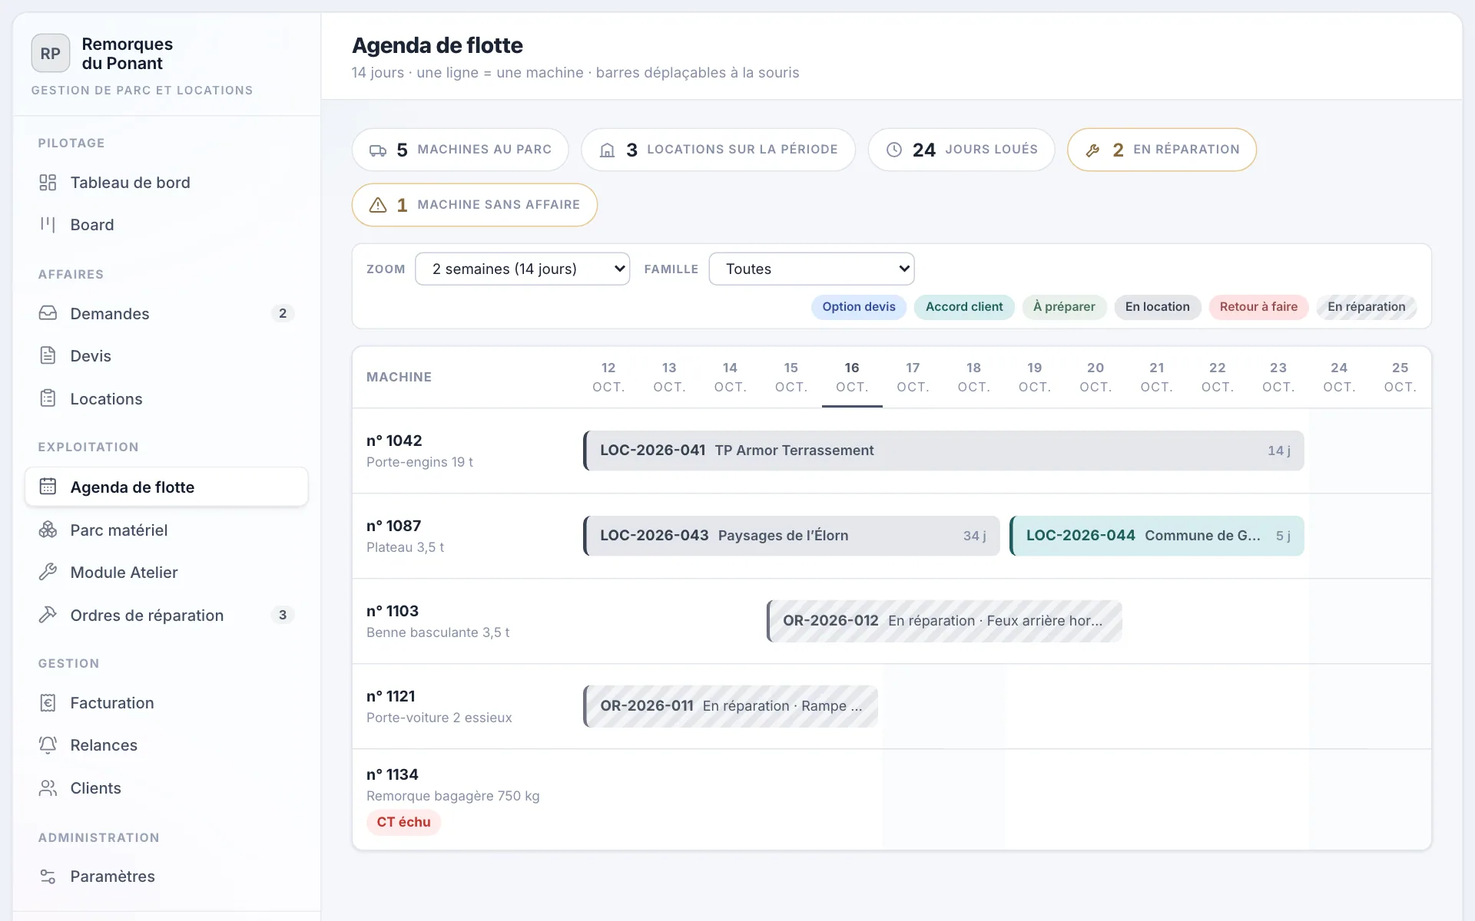Screen dimensions: 1475x921
Task: Toggle the À préparer legend filter
Action: (x=1064, y=307)
